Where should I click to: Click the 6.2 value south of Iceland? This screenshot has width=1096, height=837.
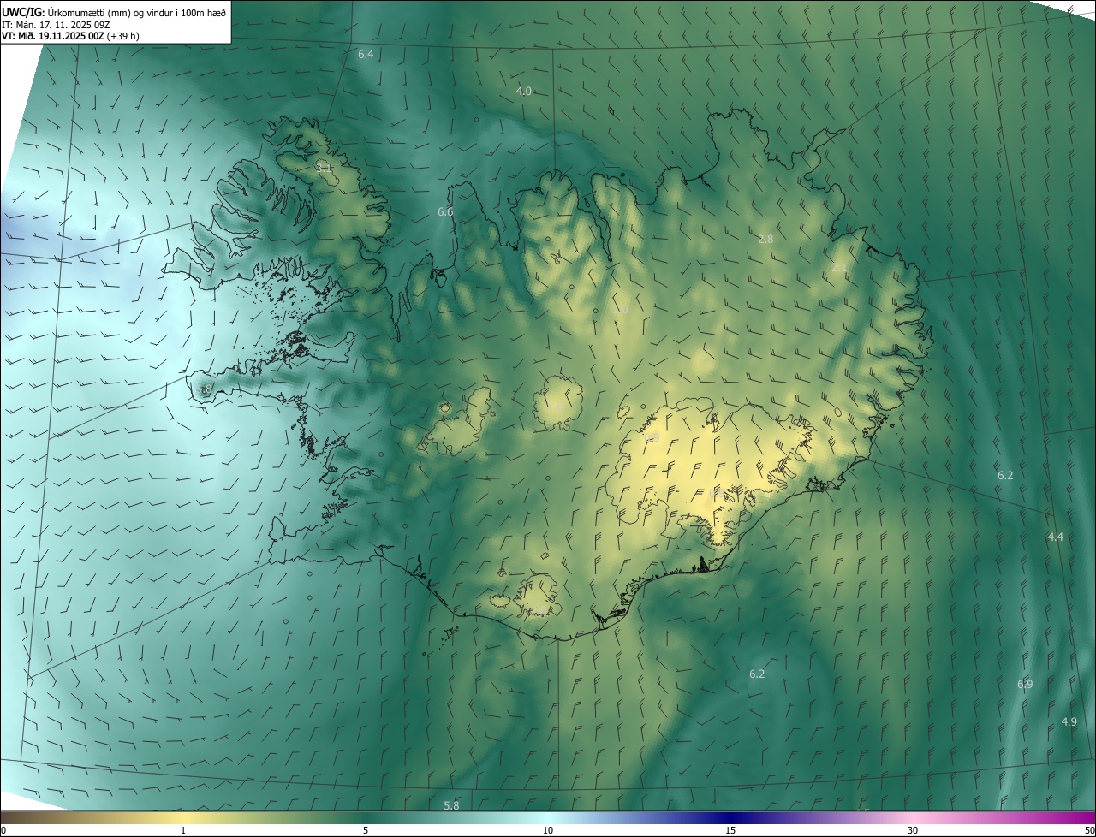757,674
